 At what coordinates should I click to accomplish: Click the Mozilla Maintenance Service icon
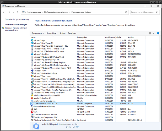32,101
